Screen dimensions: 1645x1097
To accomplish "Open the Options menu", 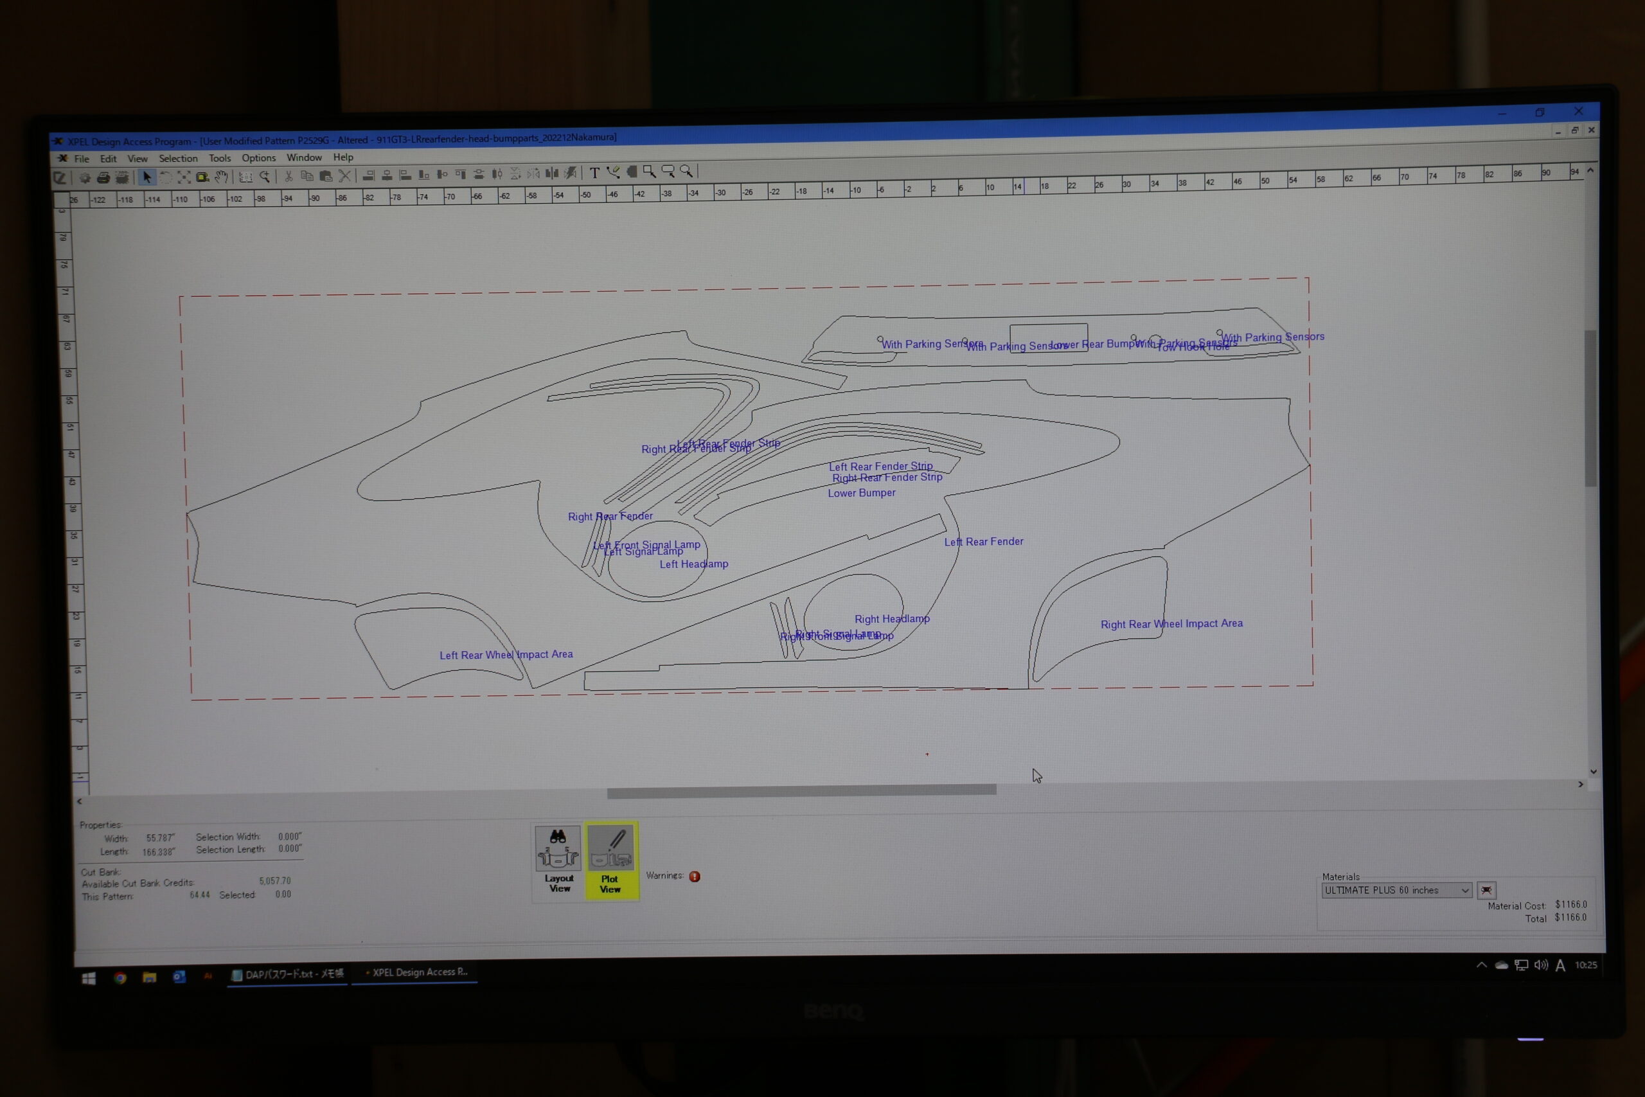I will pyautogui.click(x=259, y=158).
